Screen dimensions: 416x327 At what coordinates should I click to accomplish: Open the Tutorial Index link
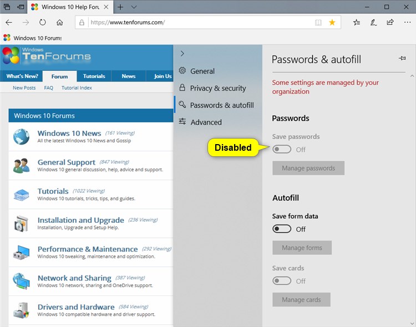pos(77,88)
